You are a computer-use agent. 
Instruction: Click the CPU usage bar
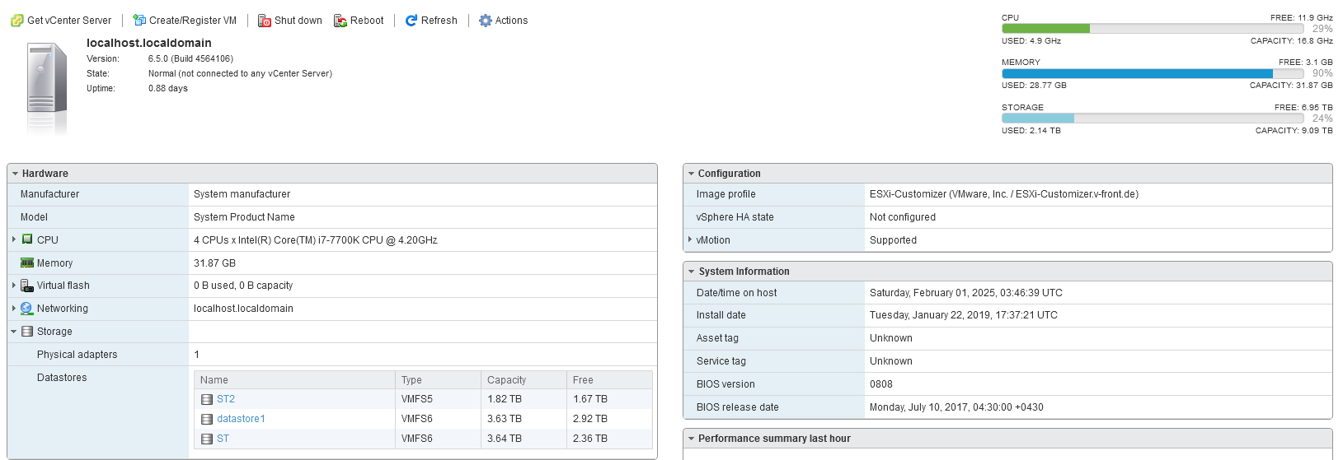click(1153, 29)
